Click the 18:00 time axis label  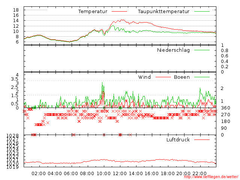click(x=168, y=174)
